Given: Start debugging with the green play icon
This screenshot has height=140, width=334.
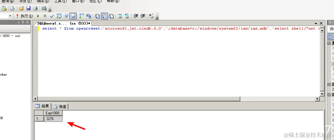Looking at the screenshot, I should pos(38,16).
